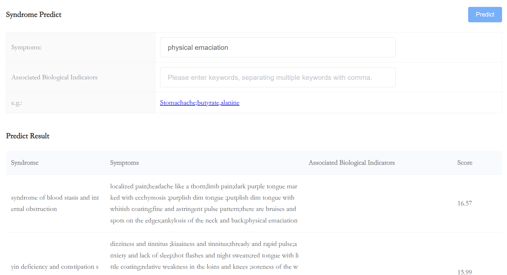Click the Associated Biological Indicators column header
507x275 pixels.
coord(352,163)
